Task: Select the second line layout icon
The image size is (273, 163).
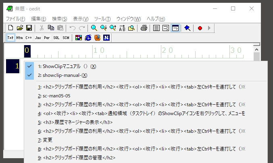Action: point(166,28)
